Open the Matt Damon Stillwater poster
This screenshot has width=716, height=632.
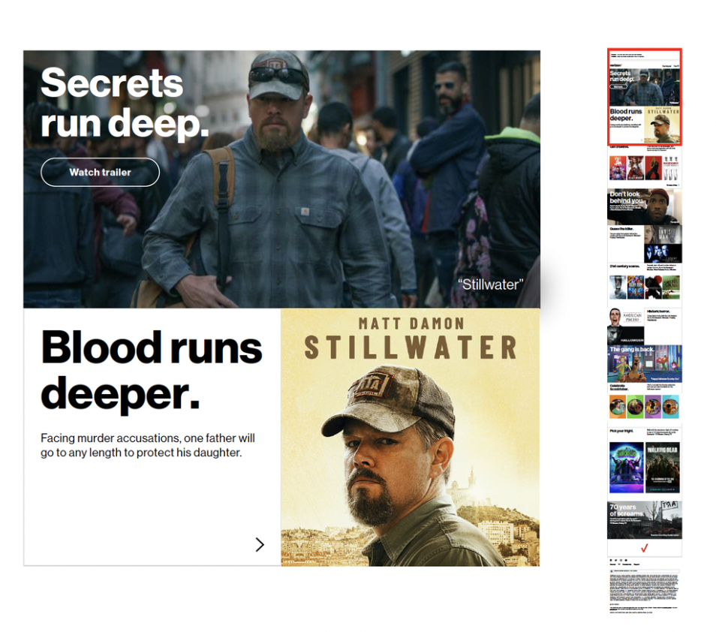[410, 437]
